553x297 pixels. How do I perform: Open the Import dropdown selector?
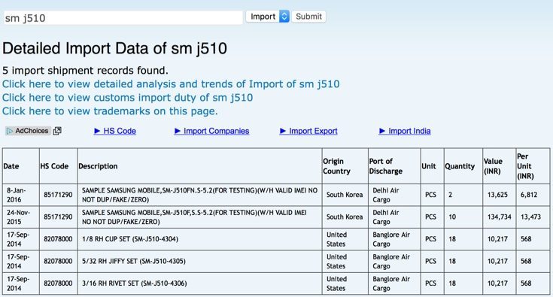point(268,17)
